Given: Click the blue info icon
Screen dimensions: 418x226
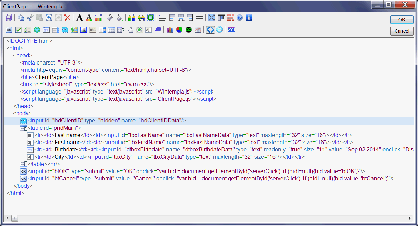Looking at the screenshot, I should pos(249,18).
